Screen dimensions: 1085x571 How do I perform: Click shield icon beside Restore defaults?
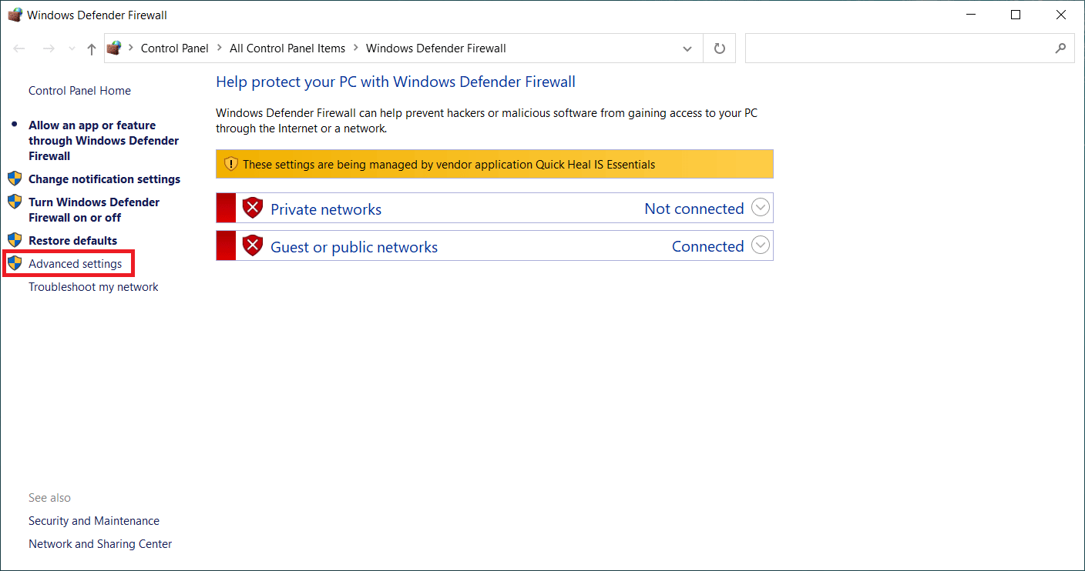(x=15, y=240)
